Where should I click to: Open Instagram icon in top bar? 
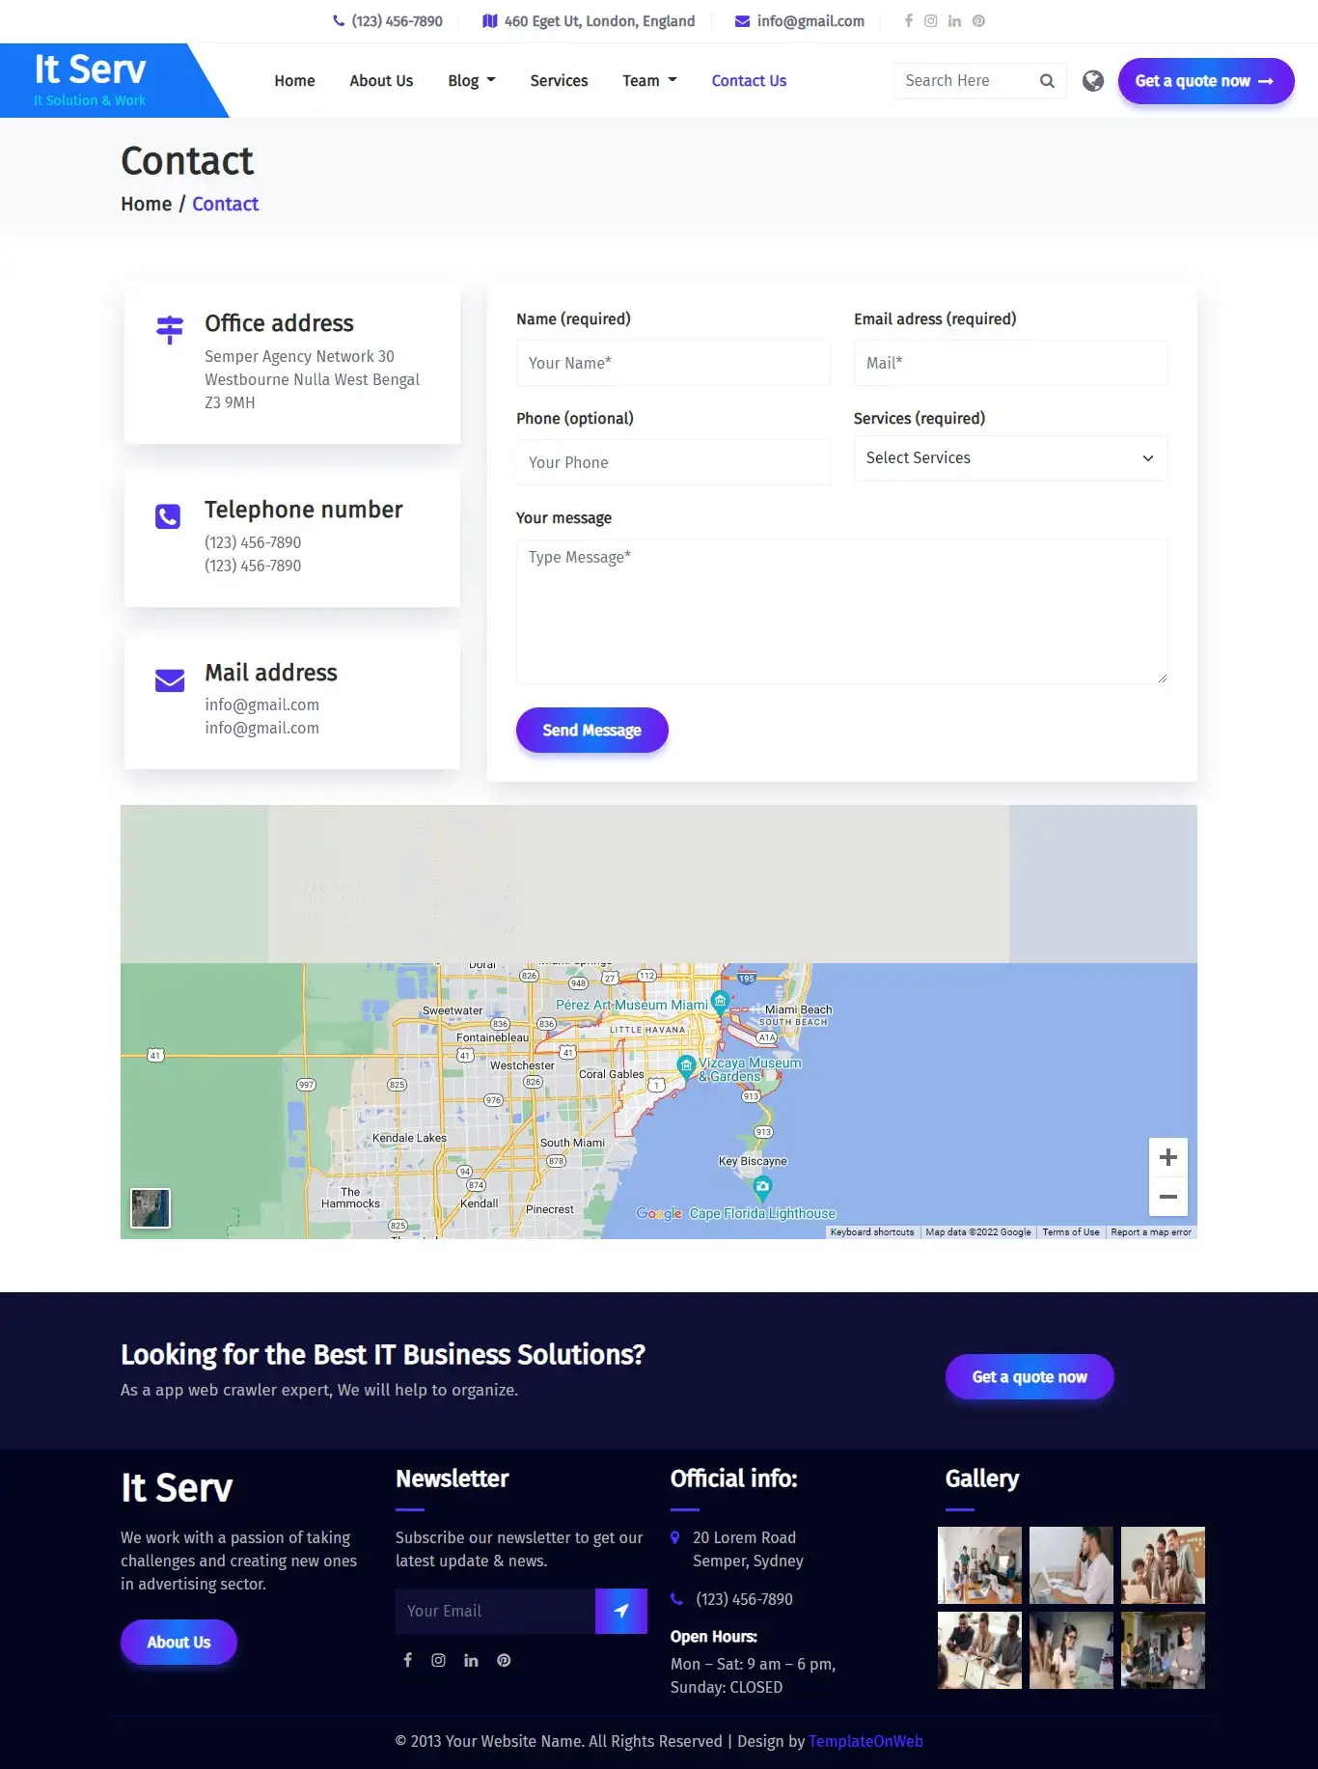coord(931,21)
